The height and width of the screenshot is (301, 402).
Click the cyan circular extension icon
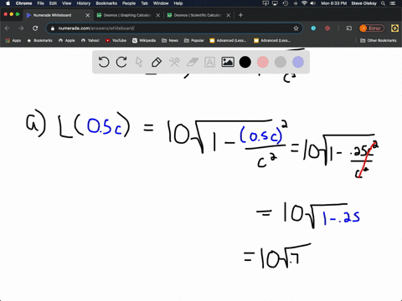(x=313, y=28)
